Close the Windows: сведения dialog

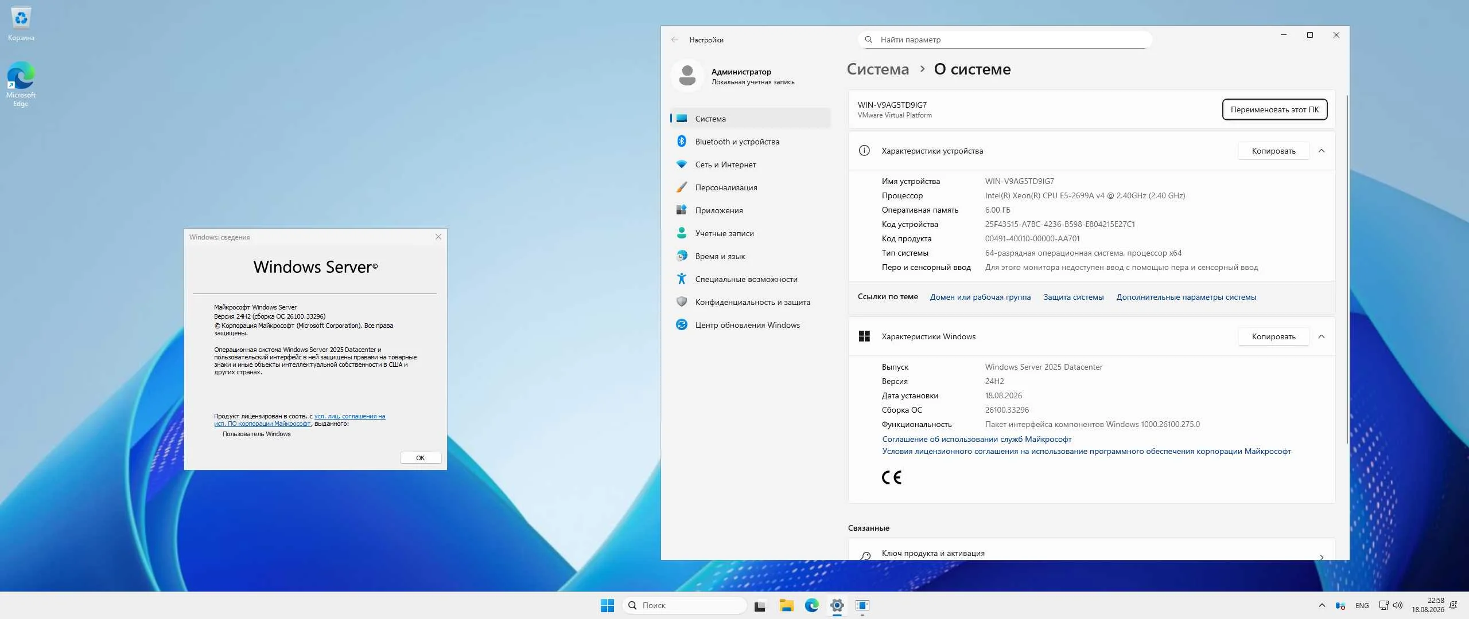coord(438,237)
